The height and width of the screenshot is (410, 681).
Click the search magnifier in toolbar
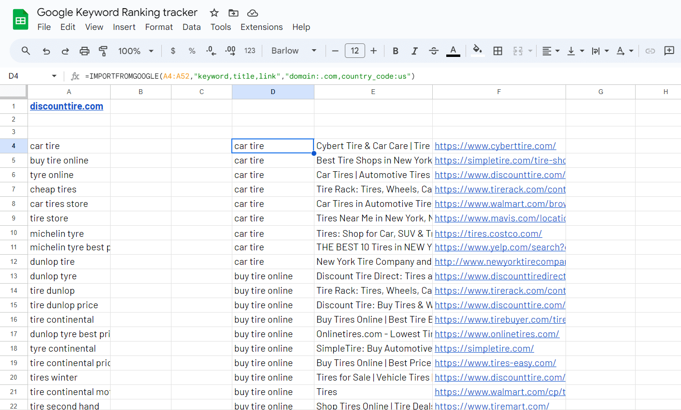[26, 51]
